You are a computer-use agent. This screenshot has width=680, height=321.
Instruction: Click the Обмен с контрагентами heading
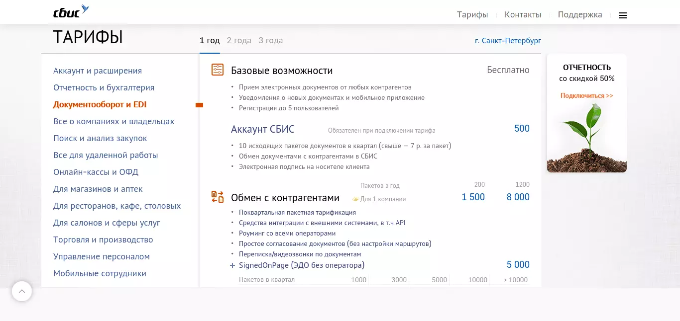285,198
